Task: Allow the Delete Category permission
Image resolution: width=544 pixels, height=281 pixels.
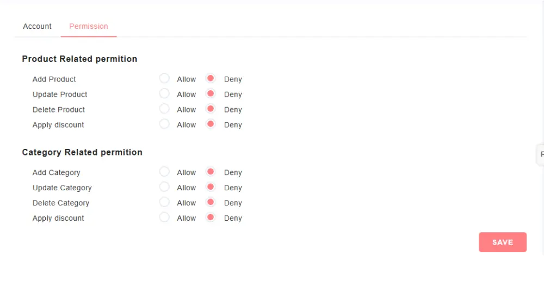Action: (x=164, y=202)
